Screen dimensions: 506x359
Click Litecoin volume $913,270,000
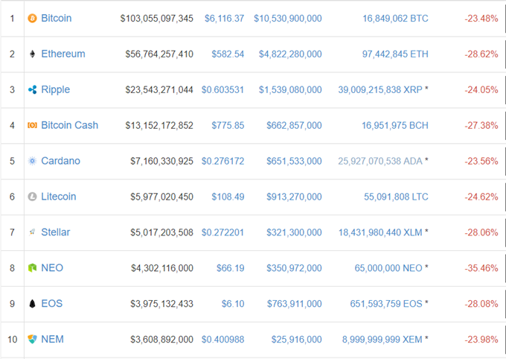[294, 197]
